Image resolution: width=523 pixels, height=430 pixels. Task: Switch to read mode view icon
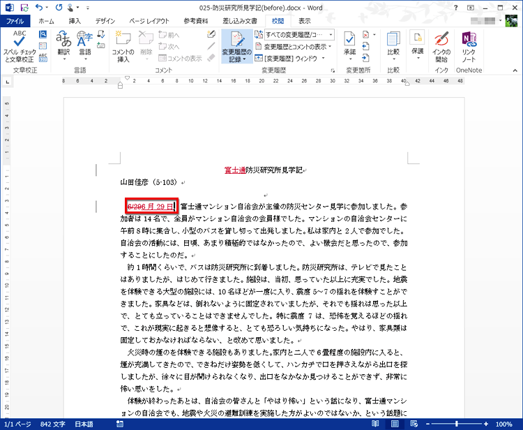coord(376,424)
